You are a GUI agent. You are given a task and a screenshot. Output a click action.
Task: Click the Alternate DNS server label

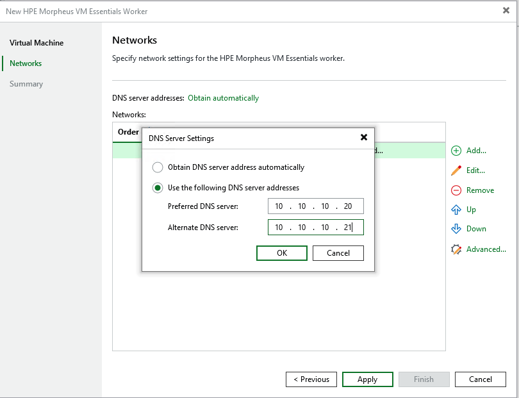(203, 228)
